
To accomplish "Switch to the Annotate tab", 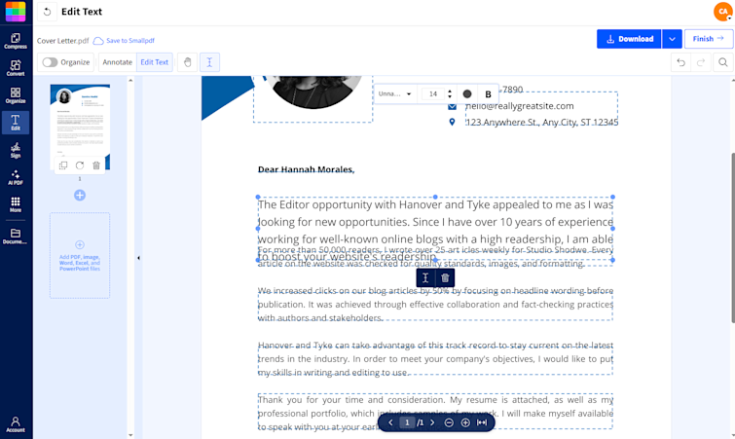I will pos(117,62).
